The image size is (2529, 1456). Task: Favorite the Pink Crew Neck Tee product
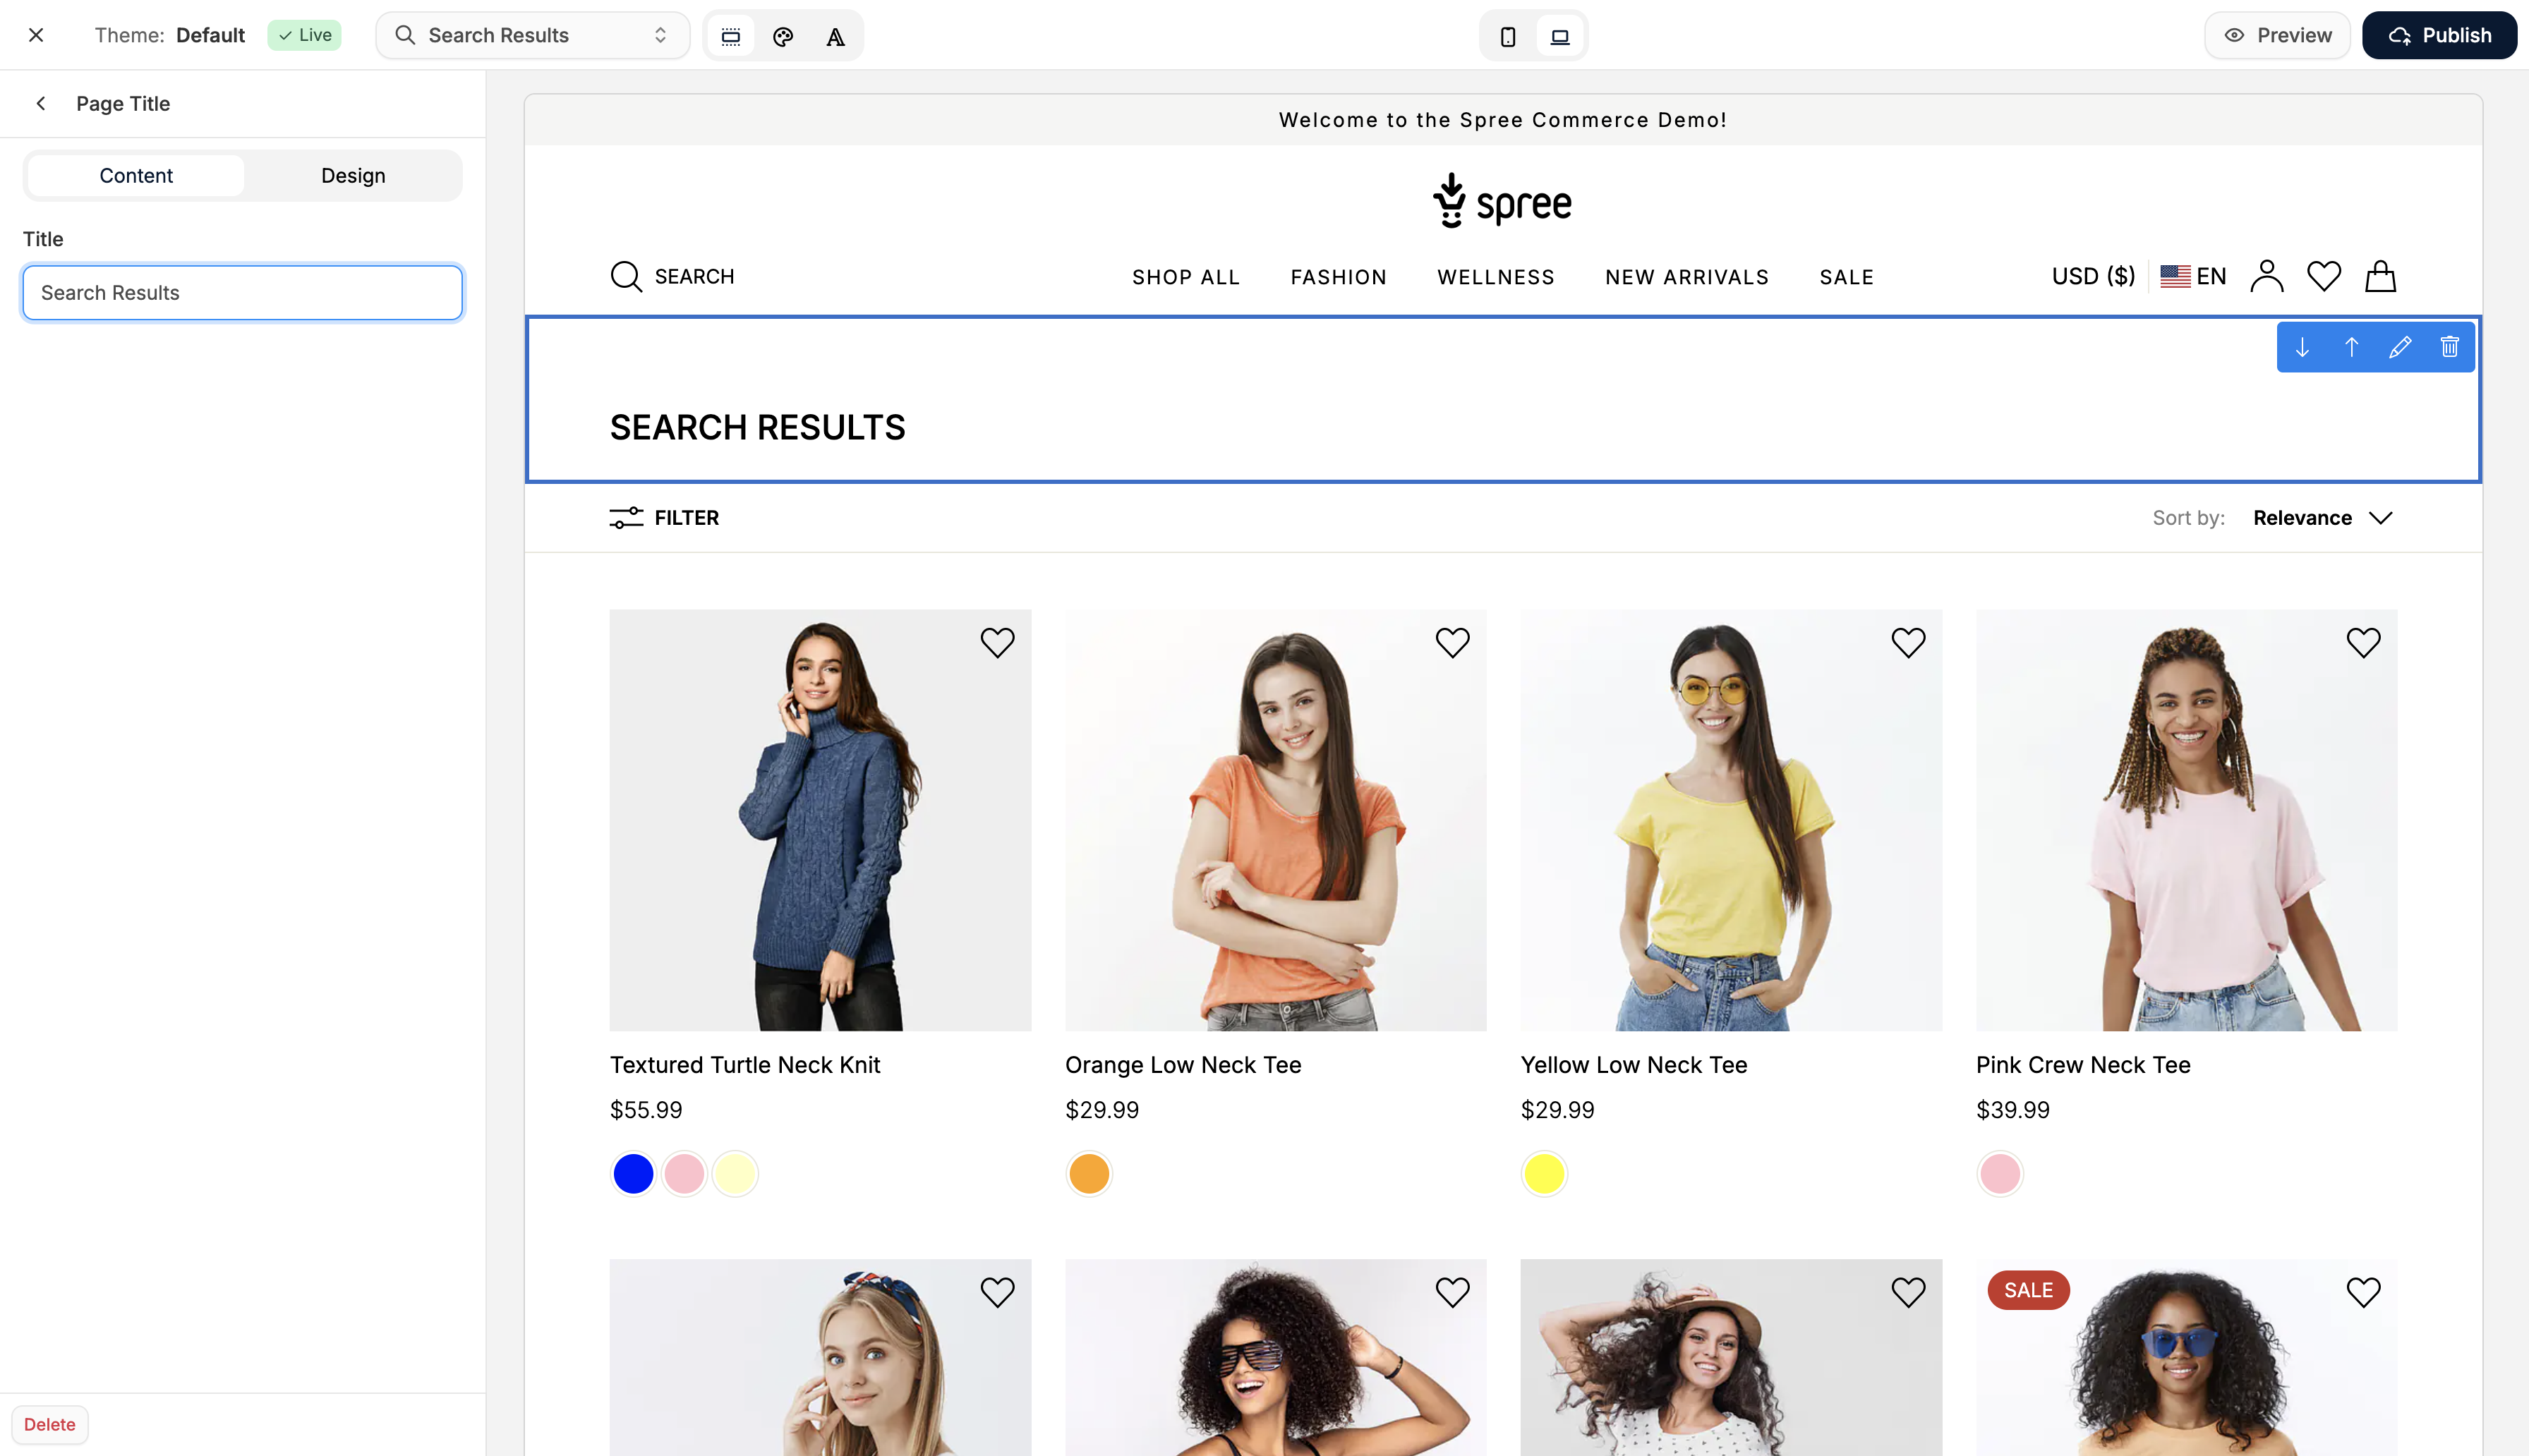2363,642
